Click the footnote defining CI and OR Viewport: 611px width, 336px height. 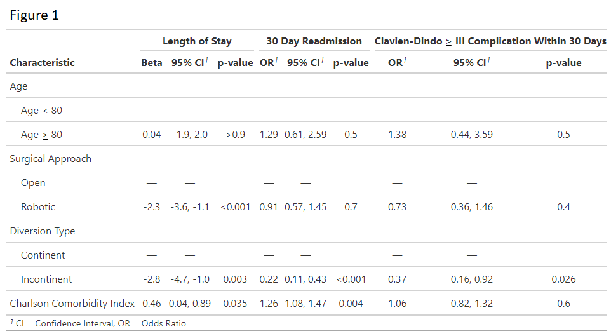point(98,323)
